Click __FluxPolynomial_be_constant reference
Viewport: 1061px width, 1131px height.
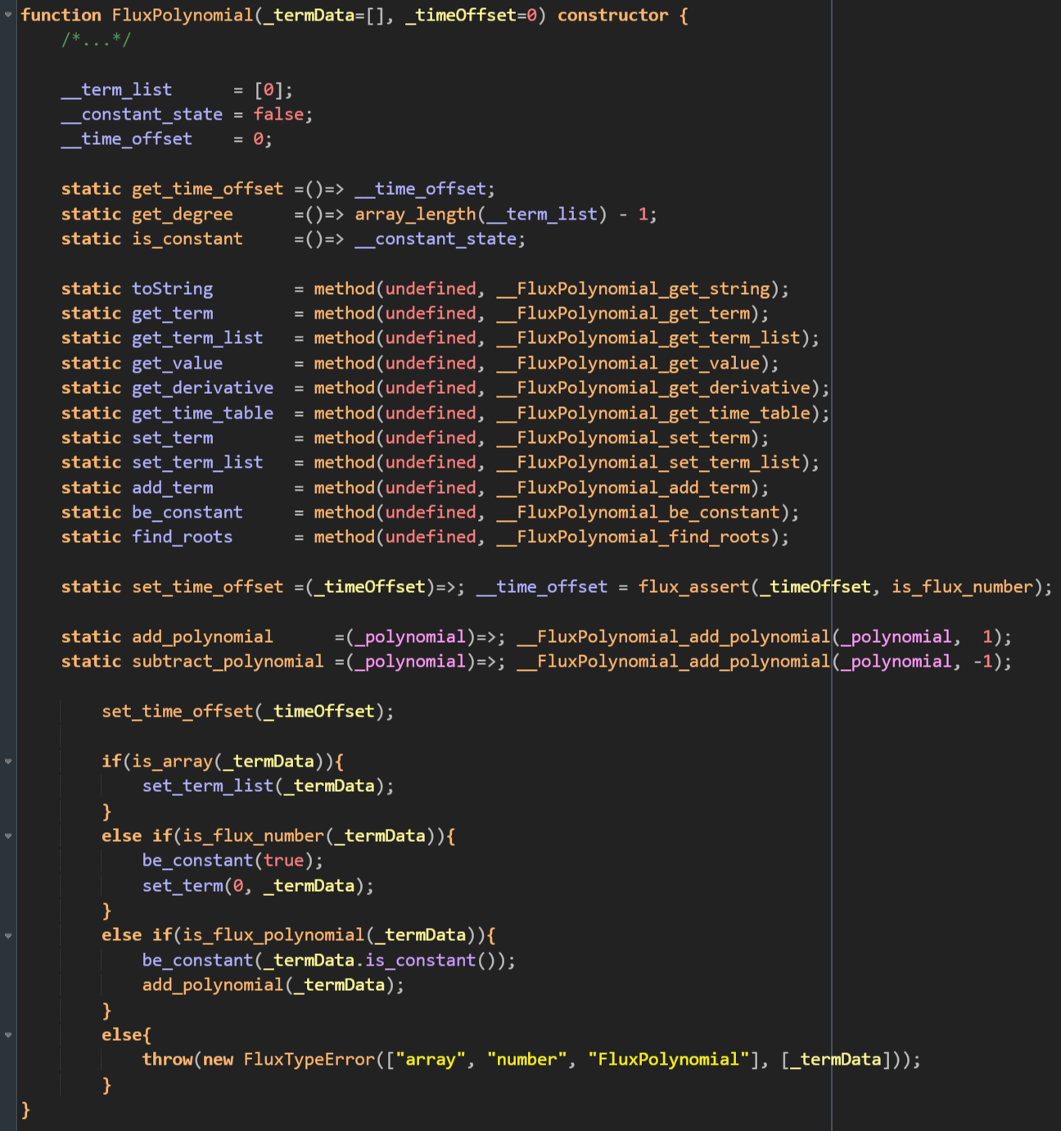(x=638, y=512)
